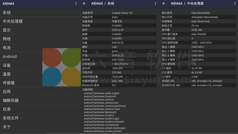
Task: Click android.hardware.camera.autofocus feature
Action: coord(105,106)
